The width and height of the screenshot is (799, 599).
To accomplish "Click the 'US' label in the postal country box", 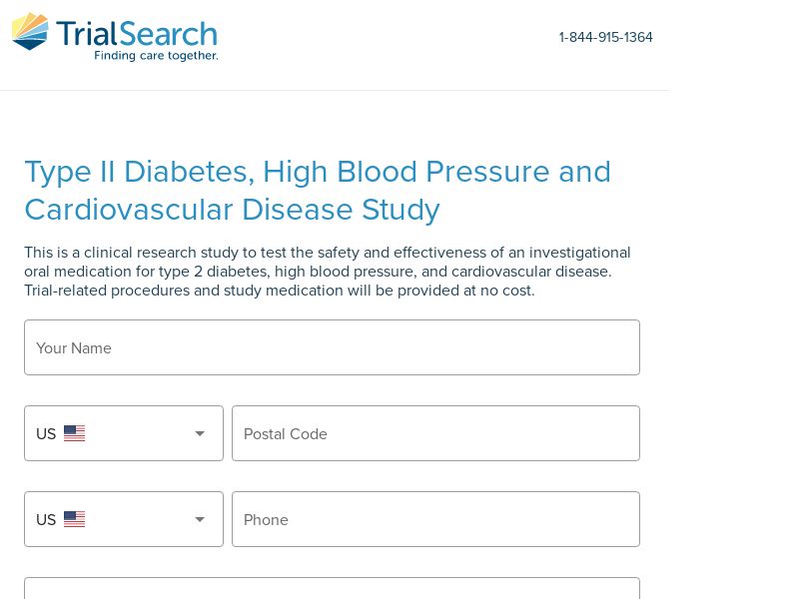I will 47,434.
